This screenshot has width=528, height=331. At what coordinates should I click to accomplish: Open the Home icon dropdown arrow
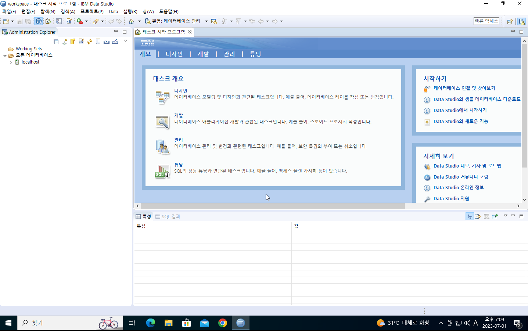pos(139,21)
